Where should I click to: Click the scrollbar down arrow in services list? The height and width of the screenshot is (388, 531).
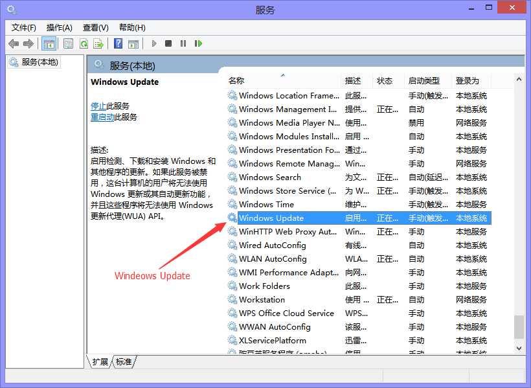[519, 347]
